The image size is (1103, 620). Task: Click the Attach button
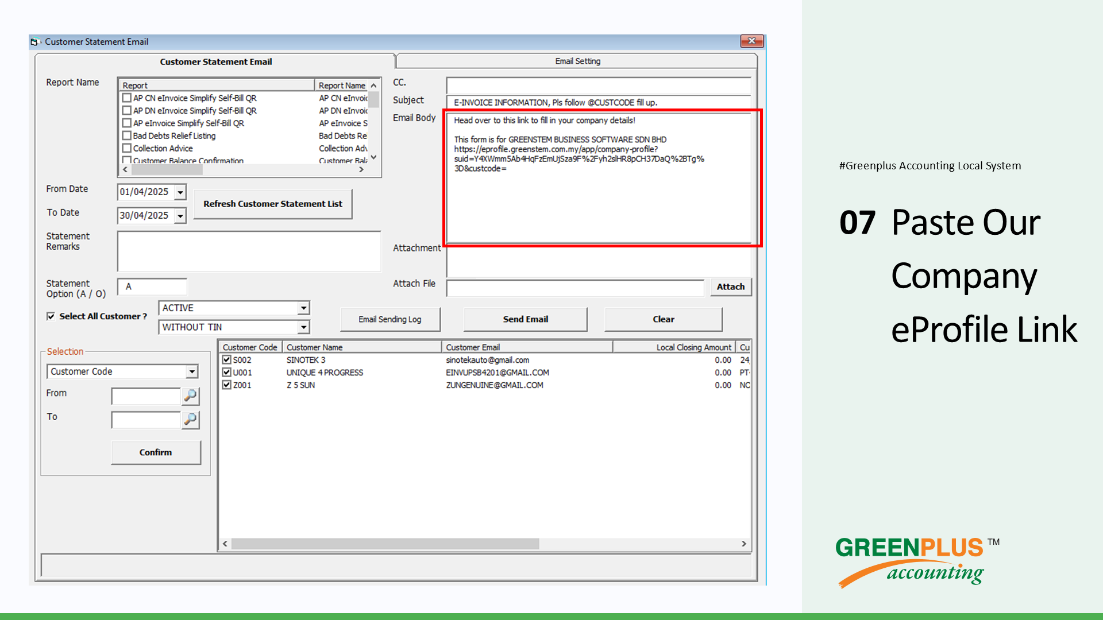click(x=731, y=286)
